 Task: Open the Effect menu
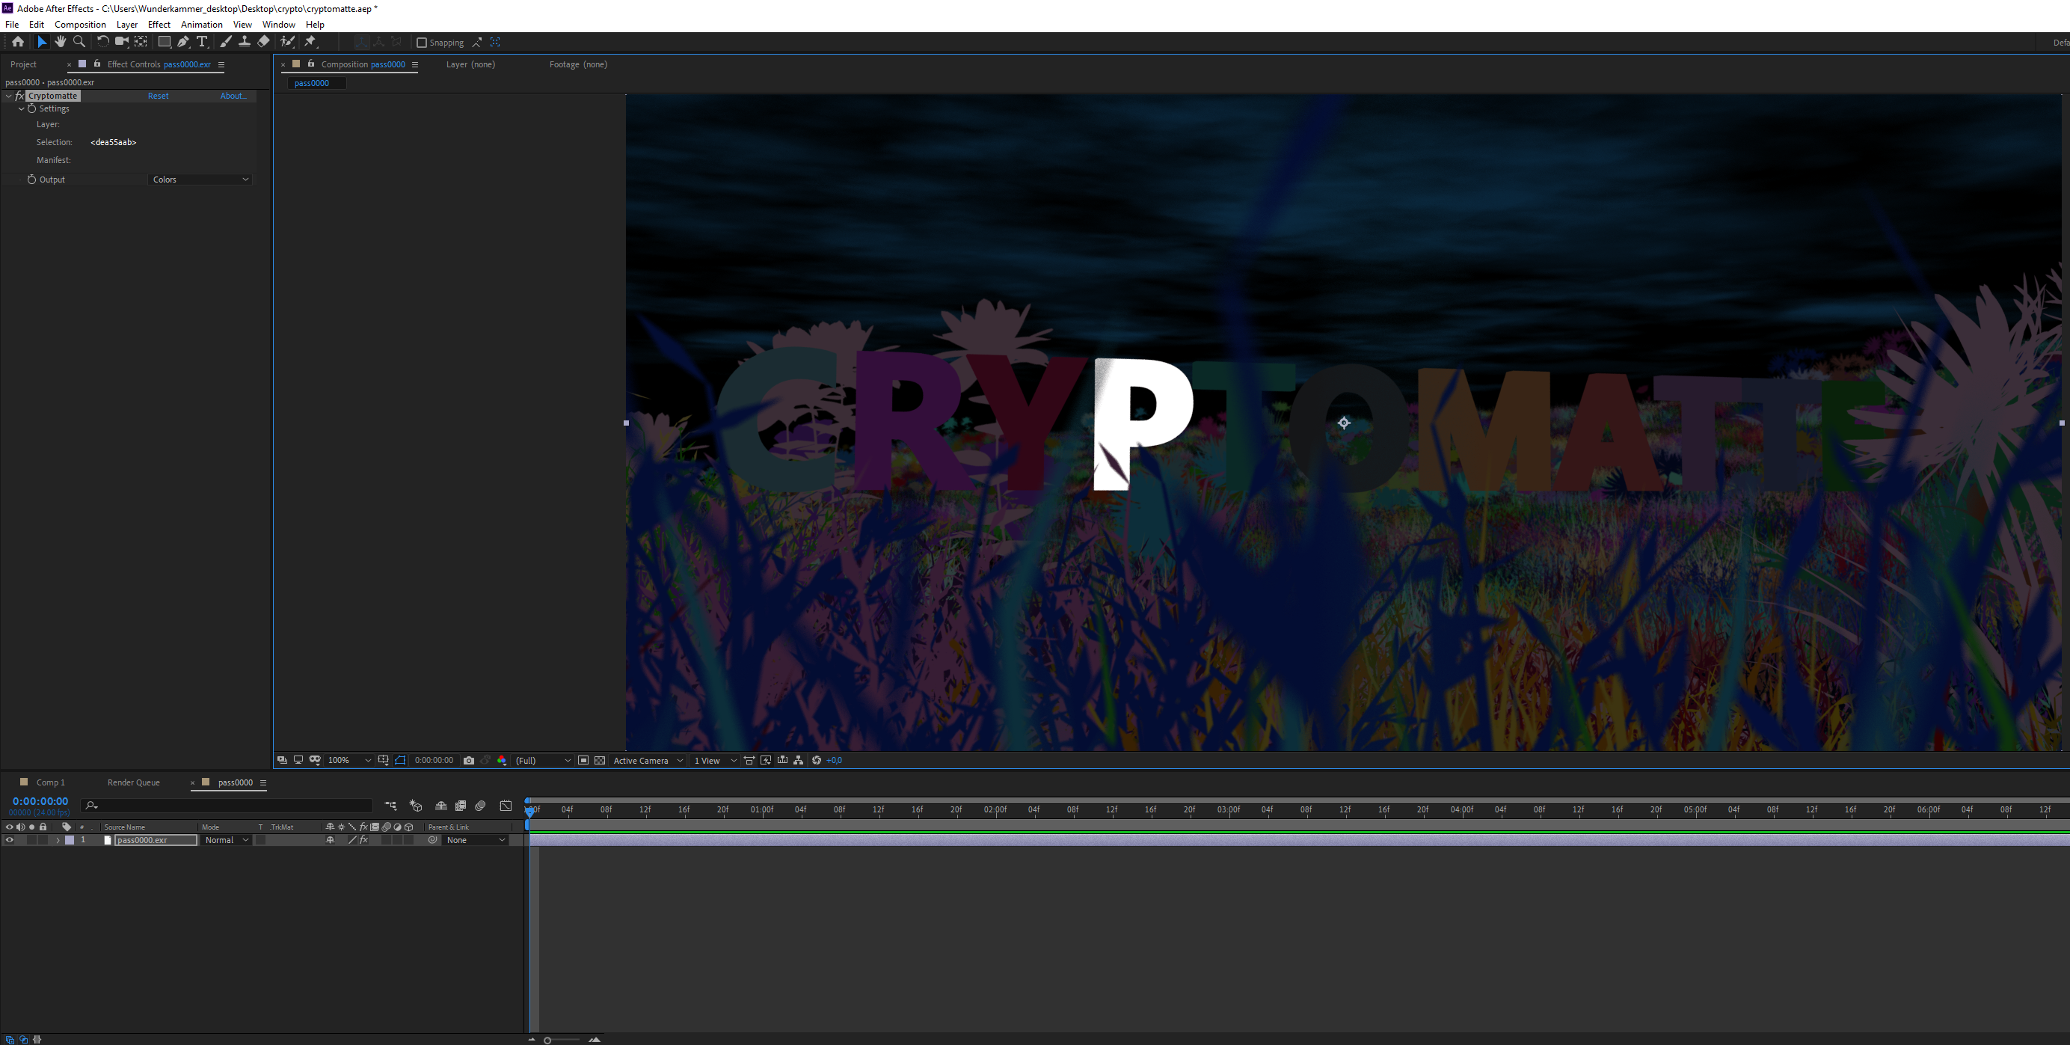point(159,24)
